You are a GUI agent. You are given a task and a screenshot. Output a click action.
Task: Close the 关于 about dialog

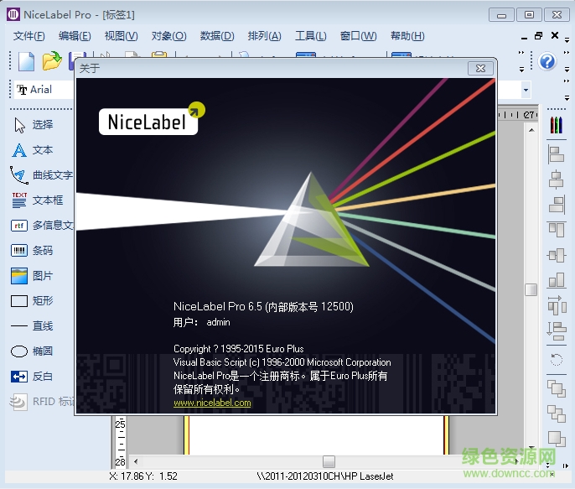pos(480,68)
